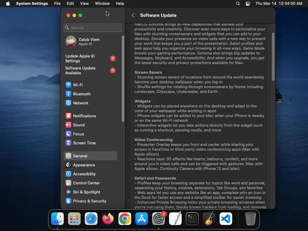
Task: Open the Help menu
Action: (120, 4)
